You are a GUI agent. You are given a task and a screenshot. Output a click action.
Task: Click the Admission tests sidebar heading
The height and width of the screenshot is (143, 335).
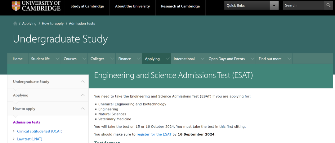26,122
